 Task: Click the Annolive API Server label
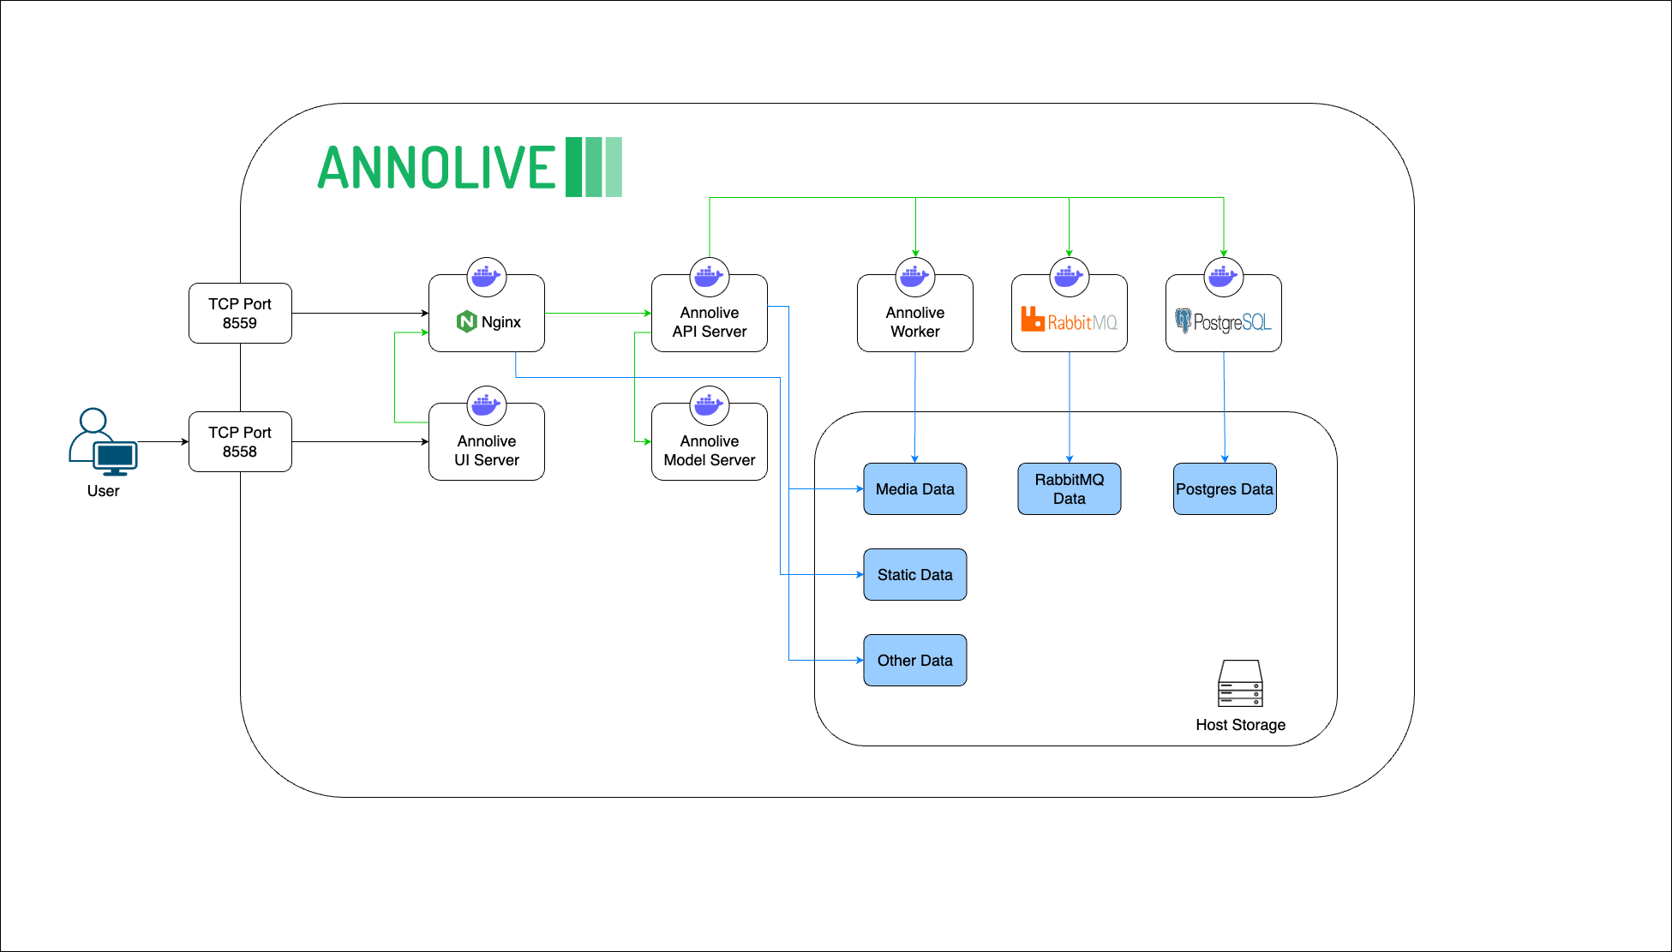point(710,322)
